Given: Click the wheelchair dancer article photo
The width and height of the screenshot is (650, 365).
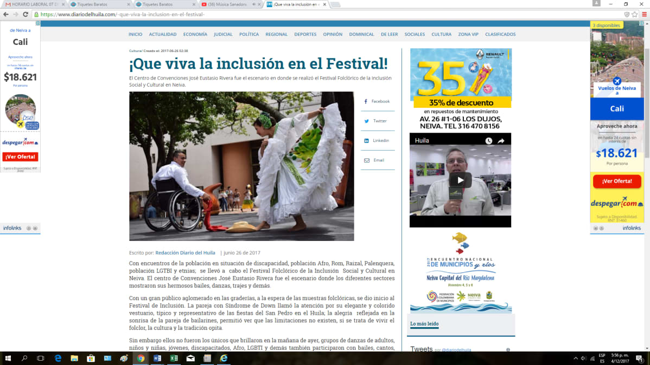Looking at the screenshot, I should (x=241, y=166).
